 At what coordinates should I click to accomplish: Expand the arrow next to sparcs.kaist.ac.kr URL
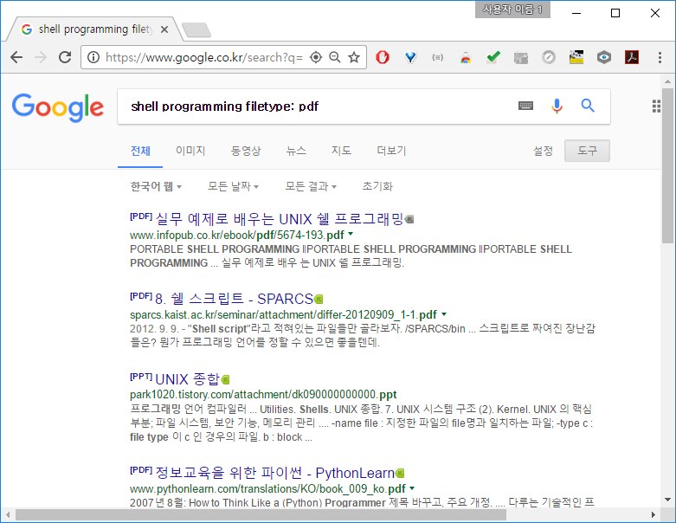444,314
